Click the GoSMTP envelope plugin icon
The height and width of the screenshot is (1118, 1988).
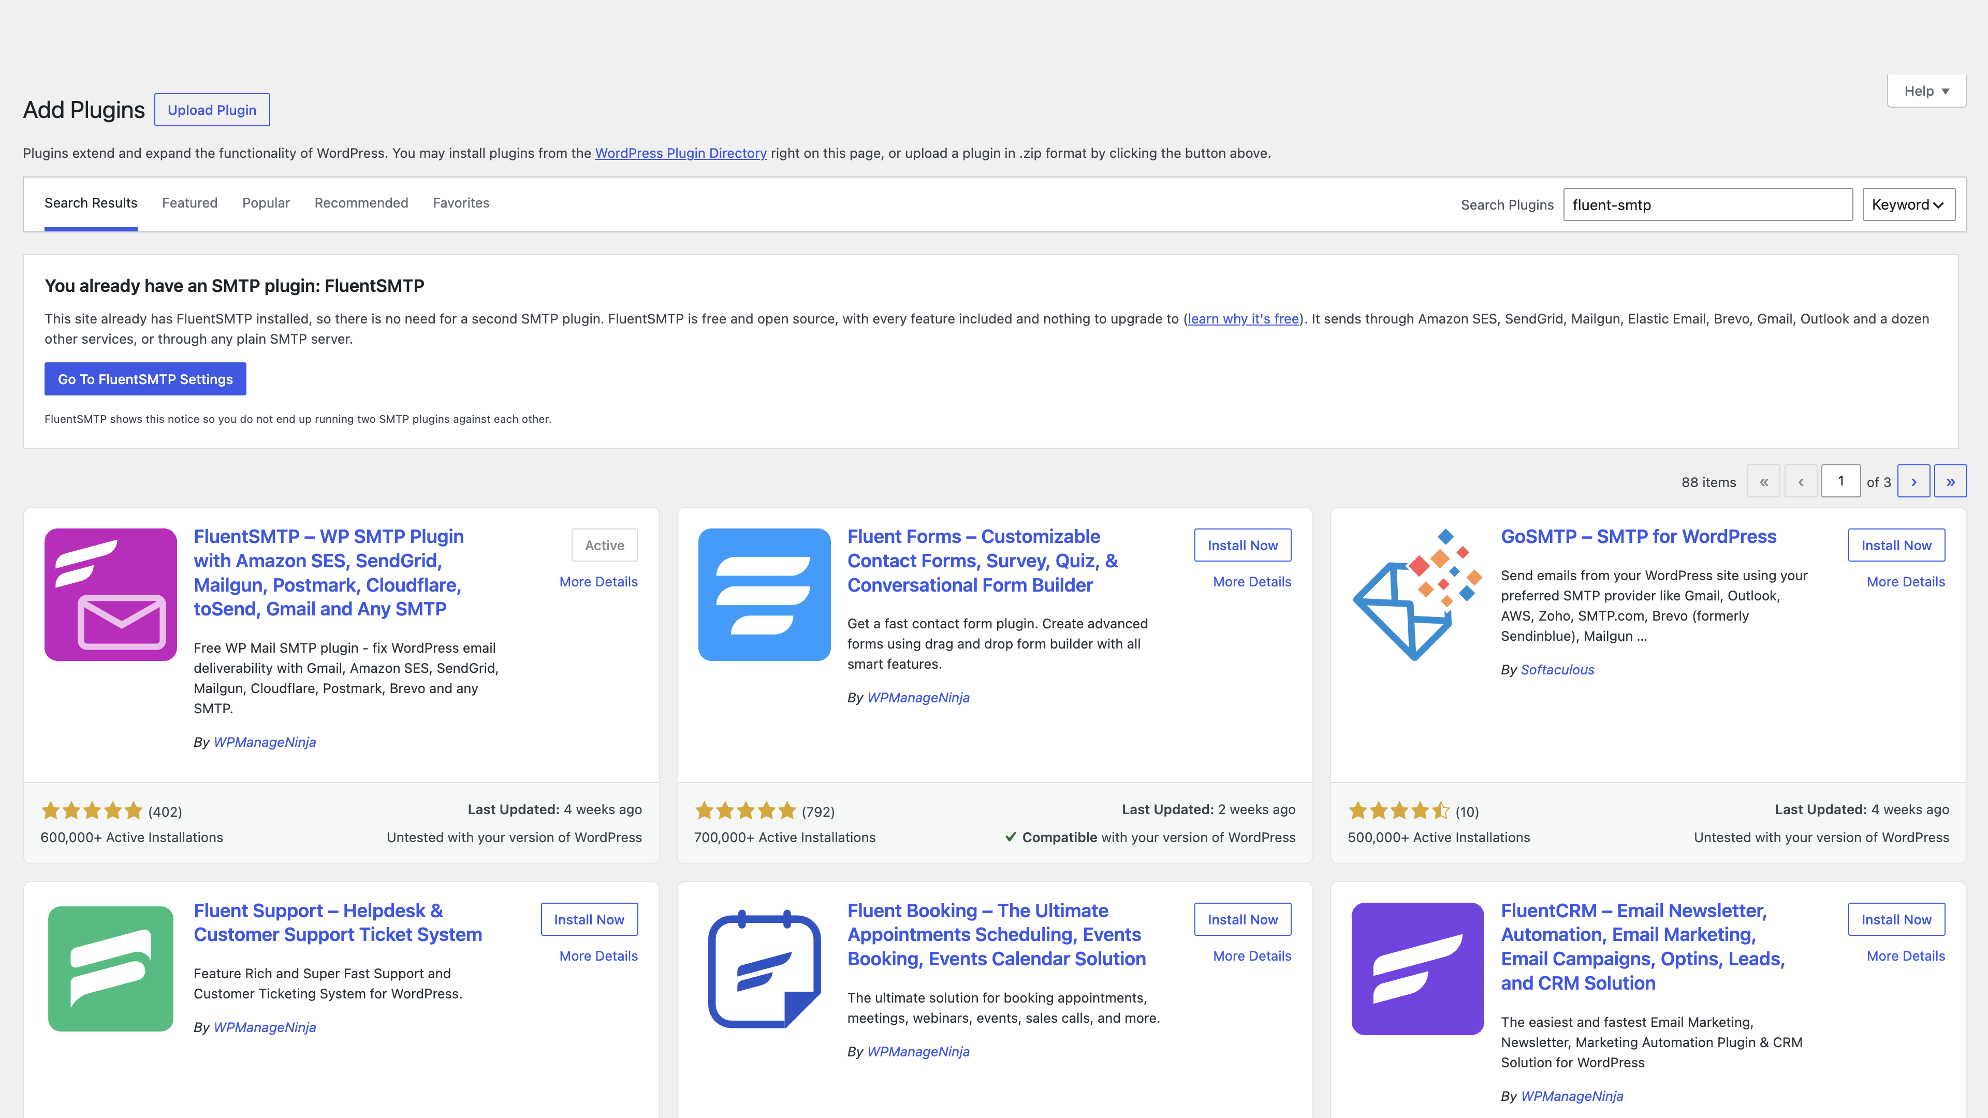point(1417,594)
